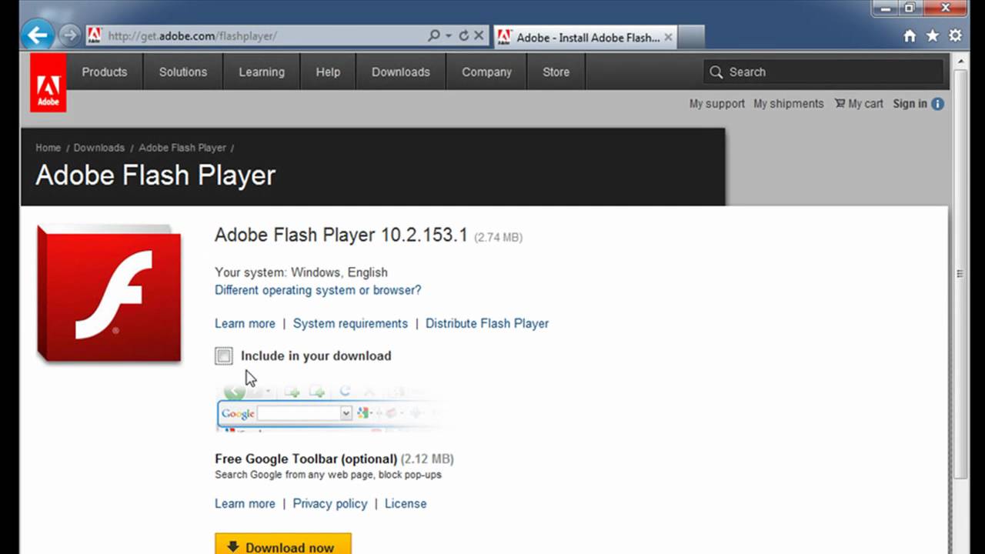
Task: Open Favorites star icon
Action: tap(933, 36)
